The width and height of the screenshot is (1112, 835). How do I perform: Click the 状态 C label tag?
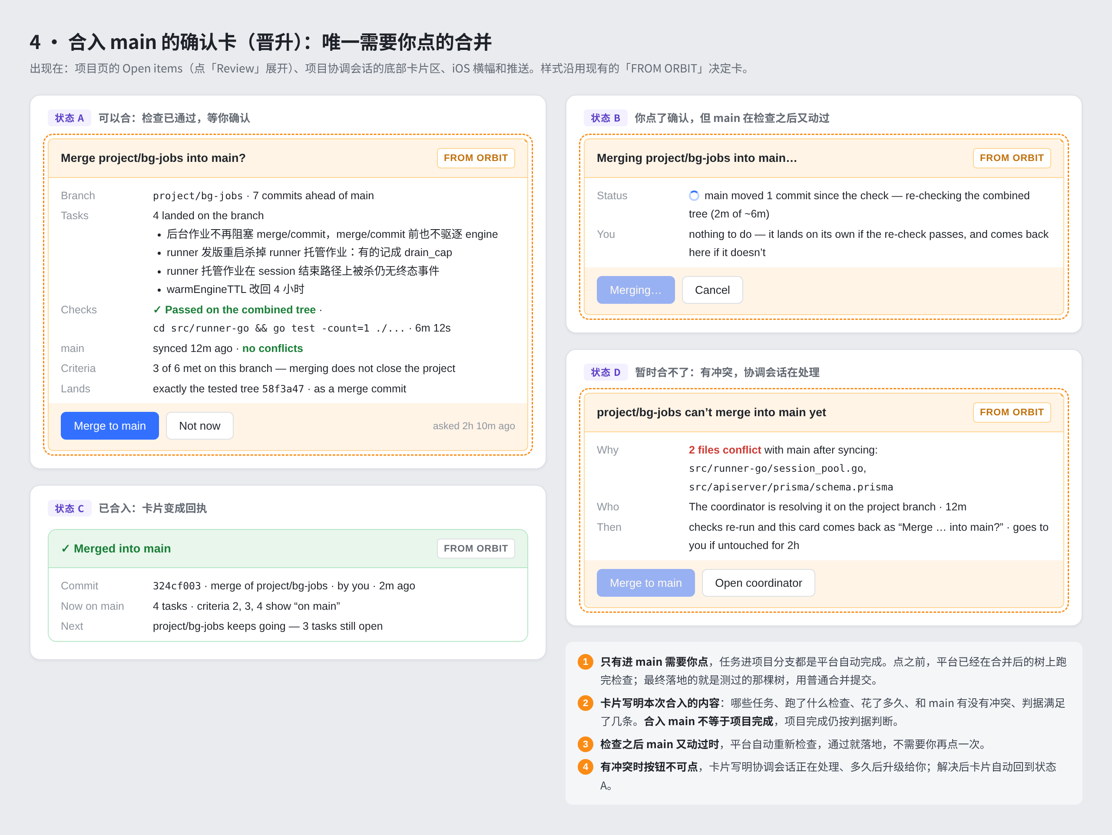pos(69,509)
